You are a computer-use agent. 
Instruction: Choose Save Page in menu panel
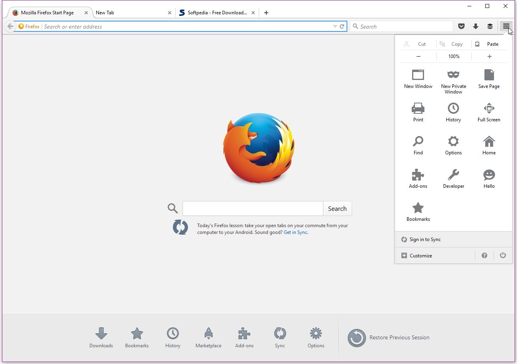point(489,79)
